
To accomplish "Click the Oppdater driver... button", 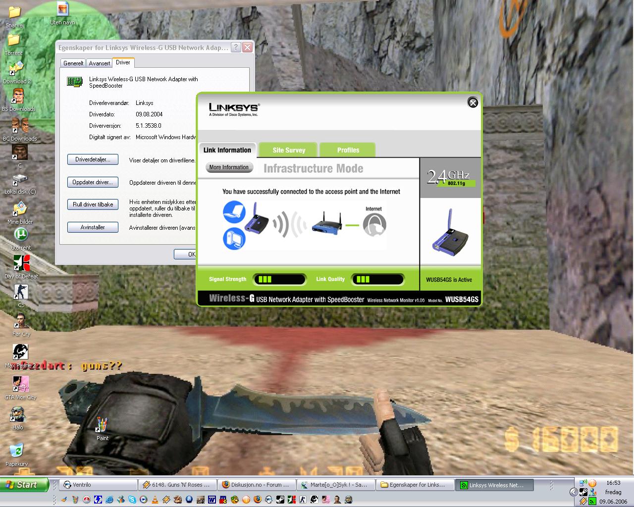I will pos(93,182).
